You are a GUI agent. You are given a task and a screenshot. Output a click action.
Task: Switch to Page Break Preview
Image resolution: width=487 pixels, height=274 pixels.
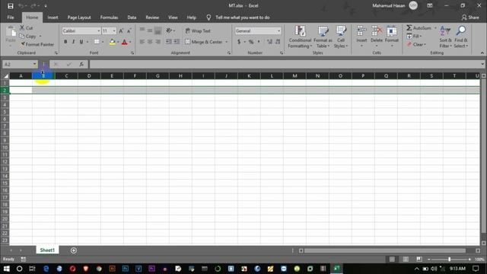(419, 259)
